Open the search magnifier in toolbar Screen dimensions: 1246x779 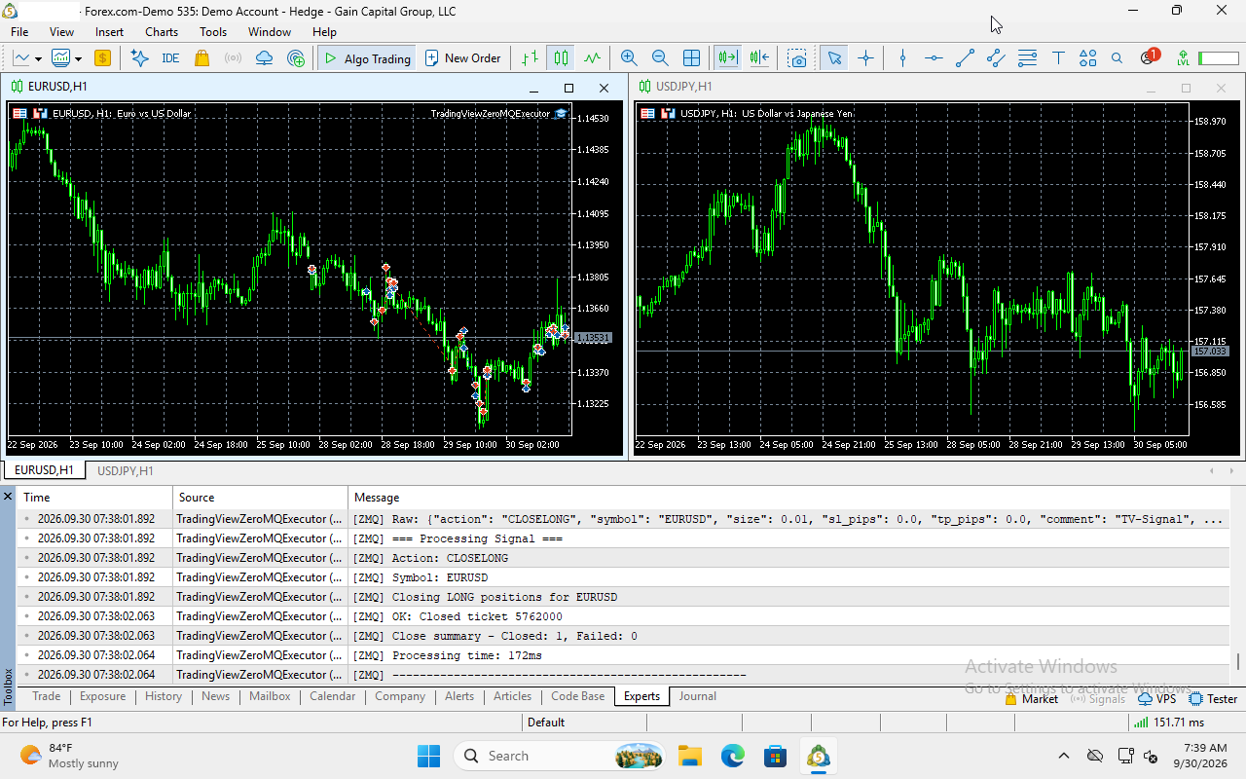click(1118, 58)
